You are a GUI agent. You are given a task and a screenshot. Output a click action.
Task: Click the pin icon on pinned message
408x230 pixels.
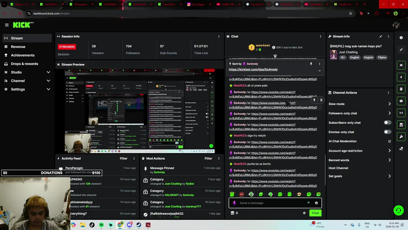(311, 64)
